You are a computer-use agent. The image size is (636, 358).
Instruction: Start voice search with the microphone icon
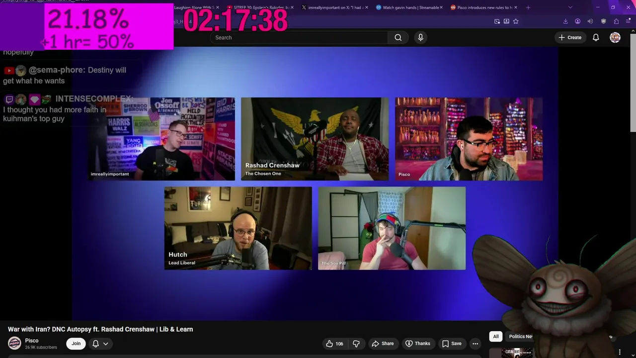tap(420, 37)
